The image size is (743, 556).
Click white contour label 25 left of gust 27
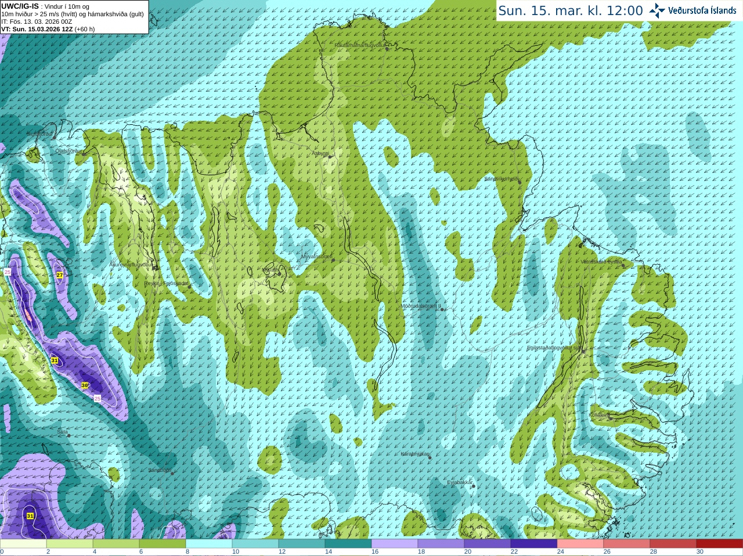[x=8, y=272]
